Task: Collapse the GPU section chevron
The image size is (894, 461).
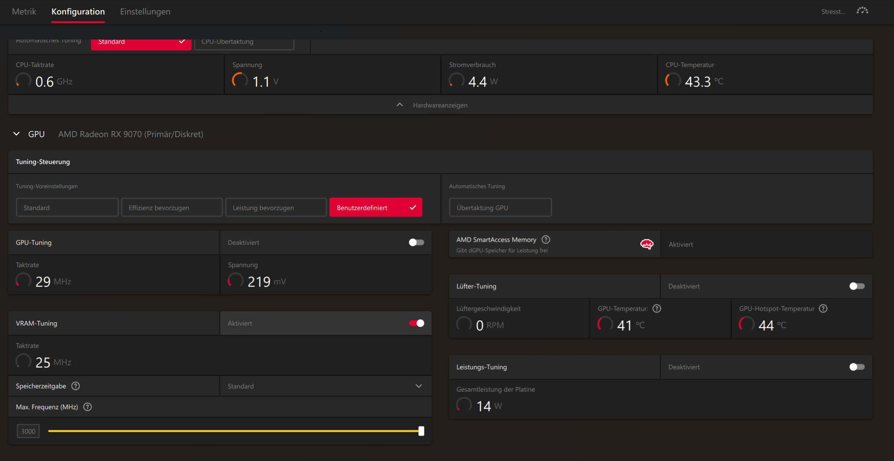Action: [16, 134]
